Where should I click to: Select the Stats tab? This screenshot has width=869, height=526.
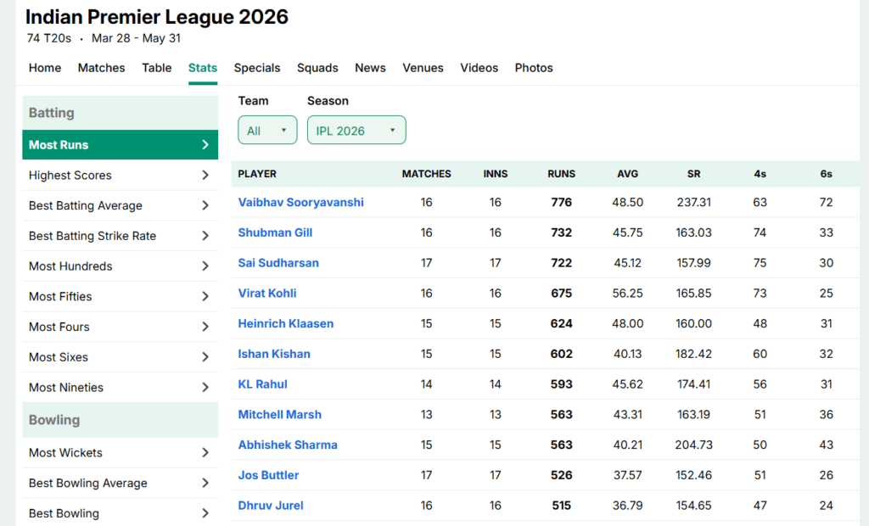[203, 68]
